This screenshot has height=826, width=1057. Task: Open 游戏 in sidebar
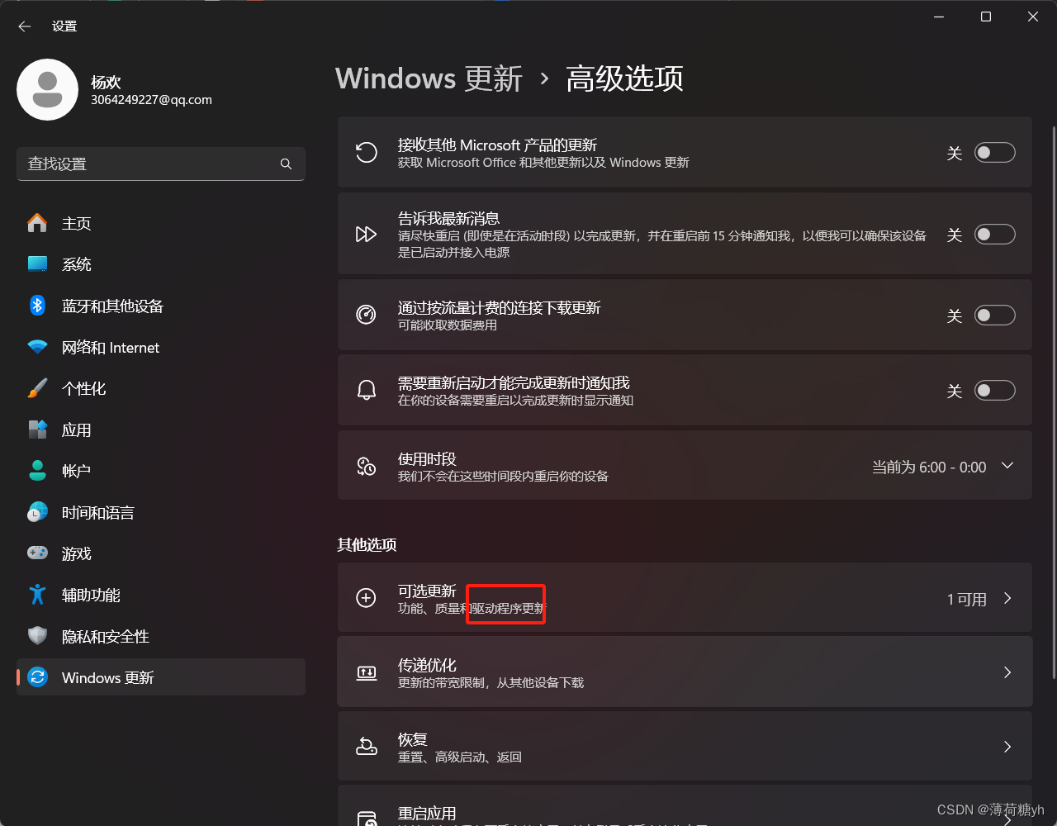point(161,553)
